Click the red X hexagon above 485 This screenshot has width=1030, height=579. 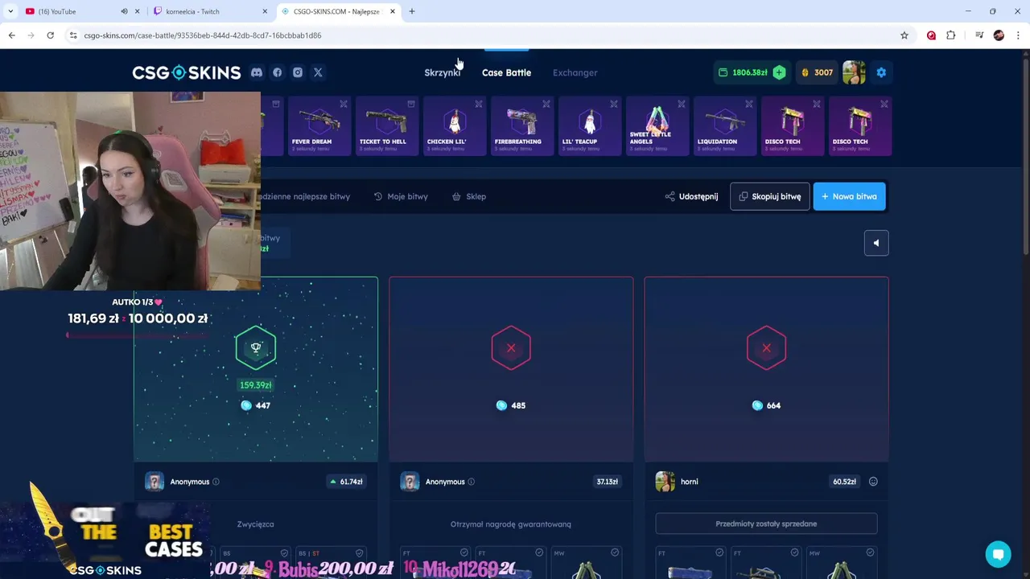click(x=511, y=348)
